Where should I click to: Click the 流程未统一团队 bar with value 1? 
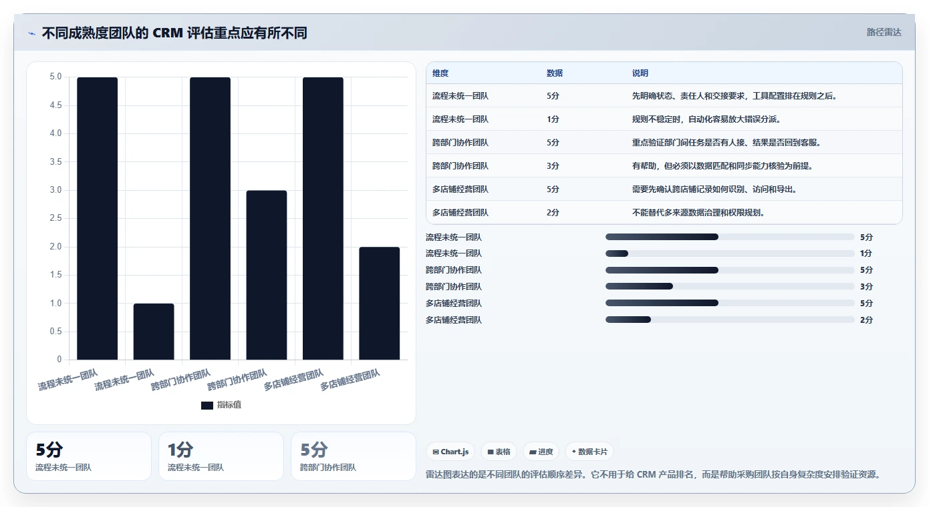pyautogui.click(x=154, y=332)
